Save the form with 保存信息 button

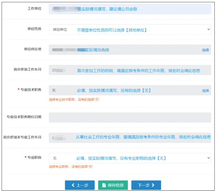click(113, 185)
